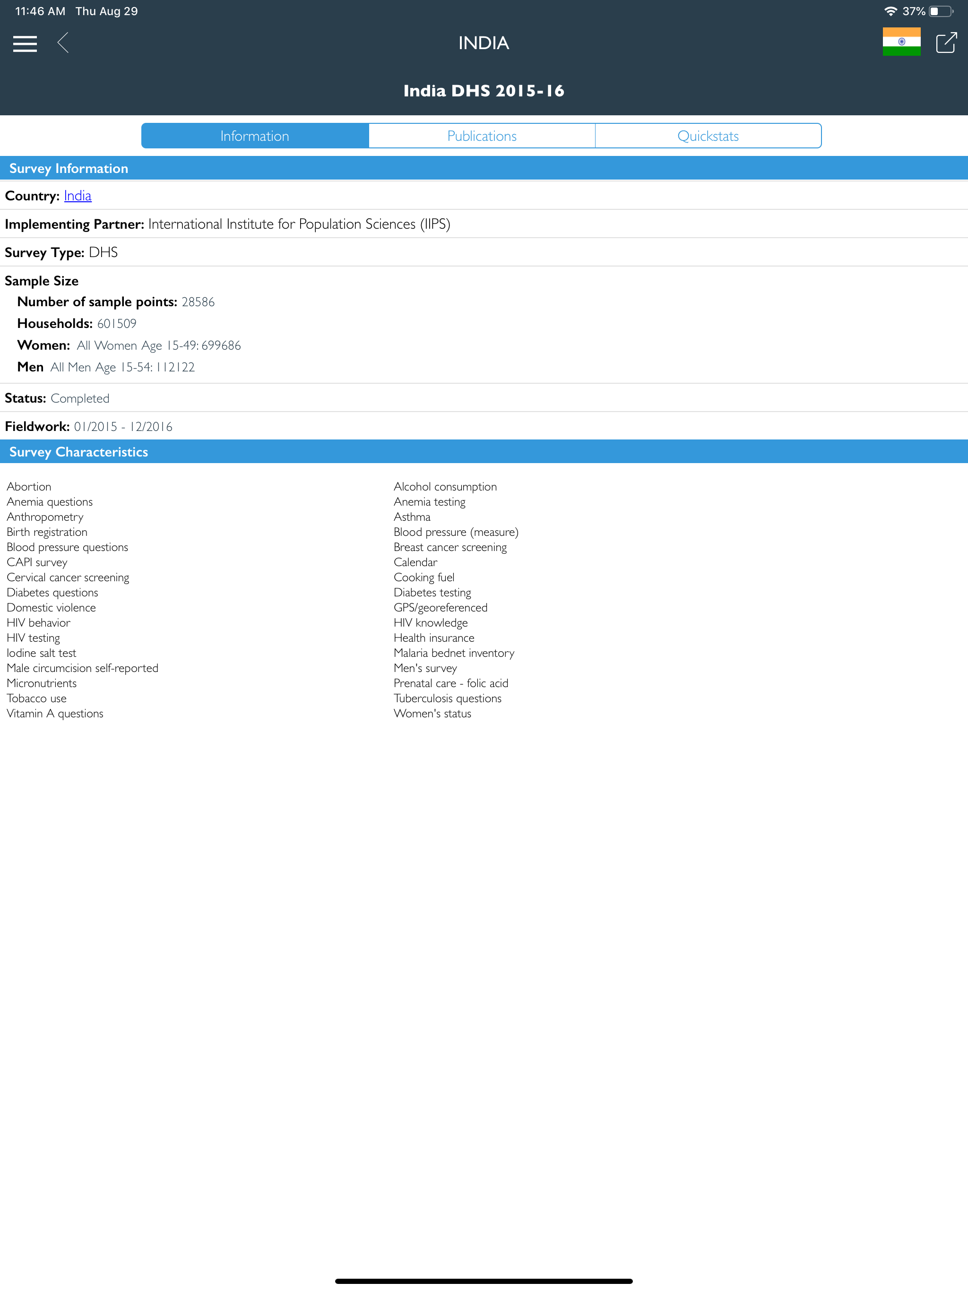Switch to the Quickstats tab

[708, 136]
